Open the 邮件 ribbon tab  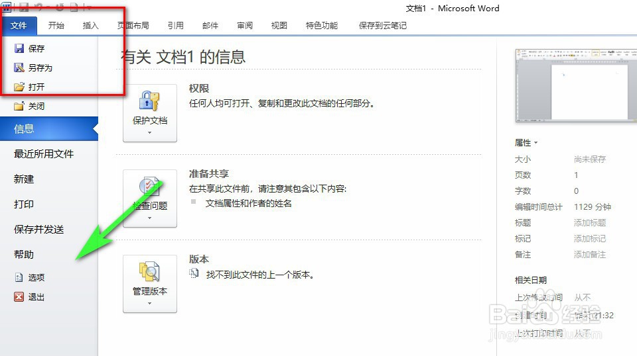(210, 26)
